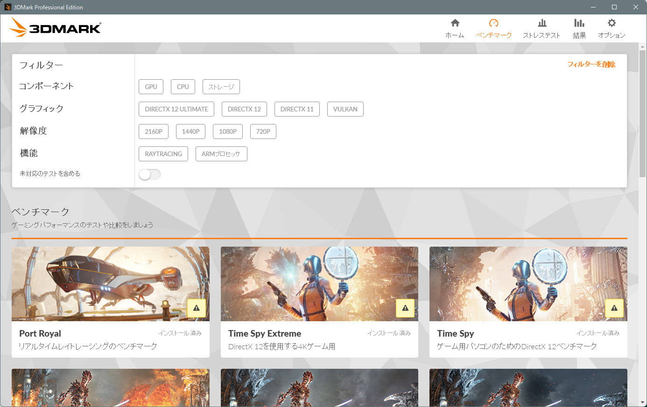The height and width of the screenshot is (407, 647).
Task: Click the 3DMark logo in the header
Action: [x=55, y=28]
